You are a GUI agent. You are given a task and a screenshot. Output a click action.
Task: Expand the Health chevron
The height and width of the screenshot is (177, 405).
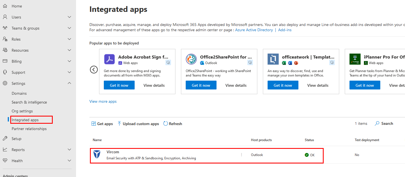click(69, 161)
